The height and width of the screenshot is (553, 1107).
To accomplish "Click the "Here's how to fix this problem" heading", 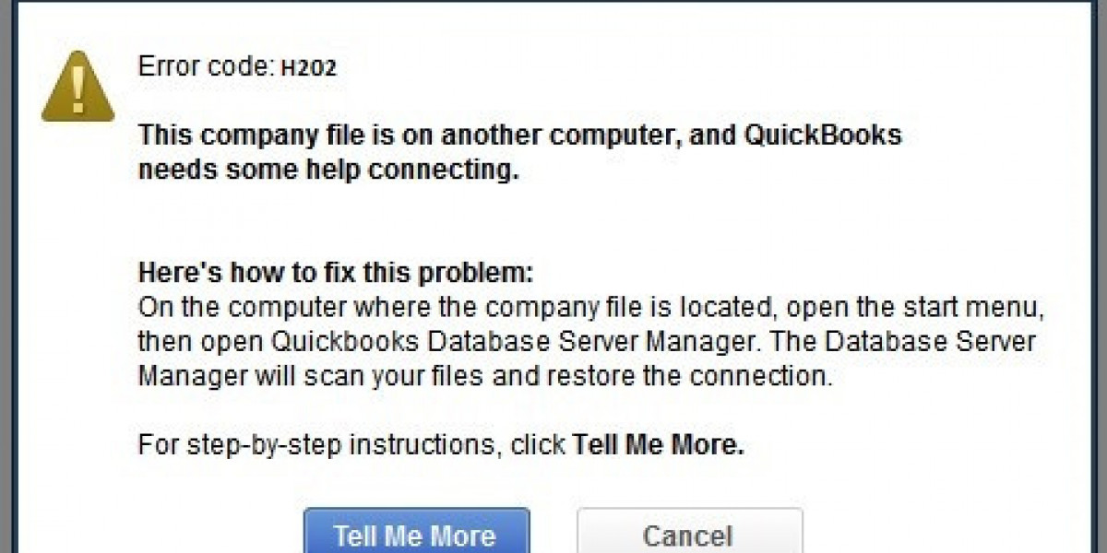I will (x=336, y=273).
